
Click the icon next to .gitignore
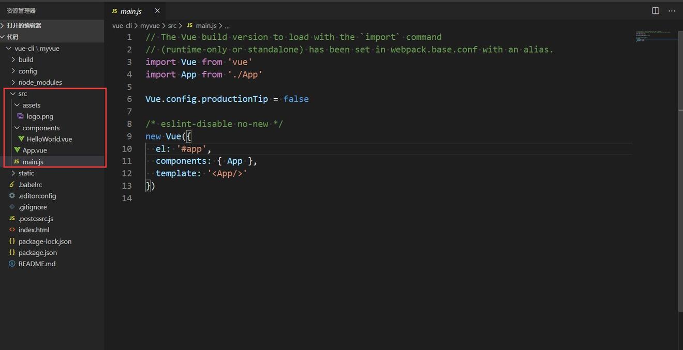tap(12, 207)
